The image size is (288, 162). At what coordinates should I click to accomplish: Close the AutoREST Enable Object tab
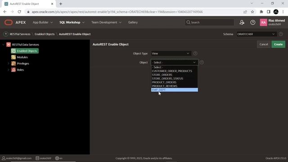[52, 4]
